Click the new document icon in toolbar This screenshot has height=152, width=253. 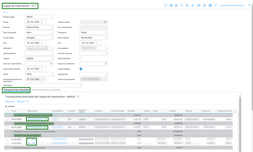pos(166,6)
